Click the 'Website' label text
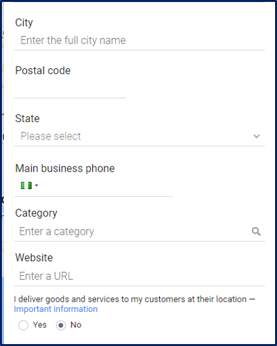This screenshot has width=277, height=346. pyautogui.click(x=34, y=257)
